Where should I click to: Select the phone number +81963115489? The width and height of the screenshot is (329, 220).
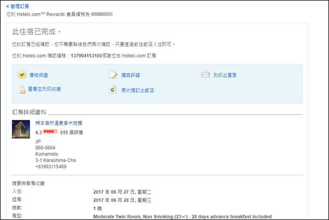(51, 166)
